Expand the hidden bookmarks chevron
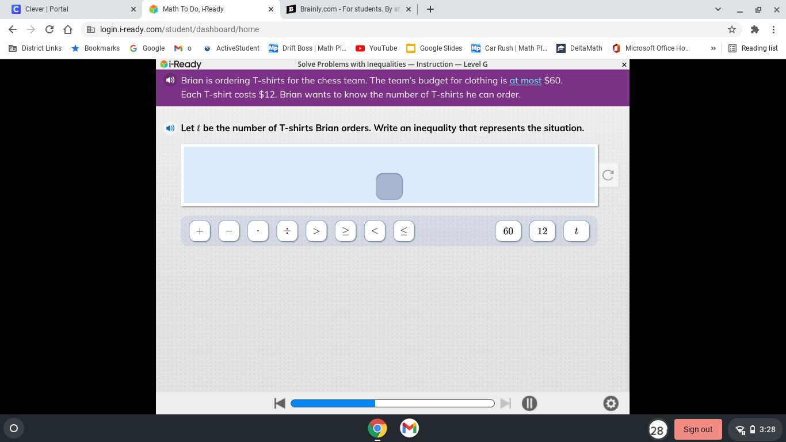This screenshot has height=442, width=786. (713, 48)
